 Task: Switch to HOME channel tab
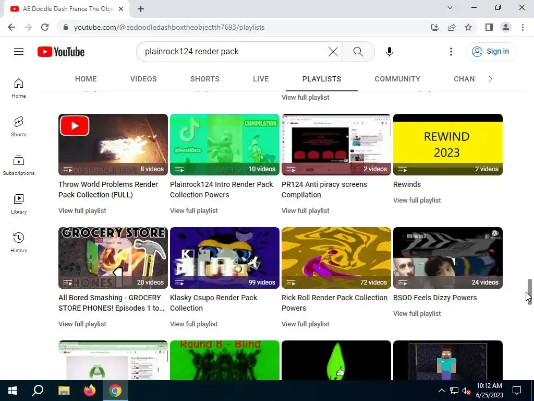coord(86,79)
